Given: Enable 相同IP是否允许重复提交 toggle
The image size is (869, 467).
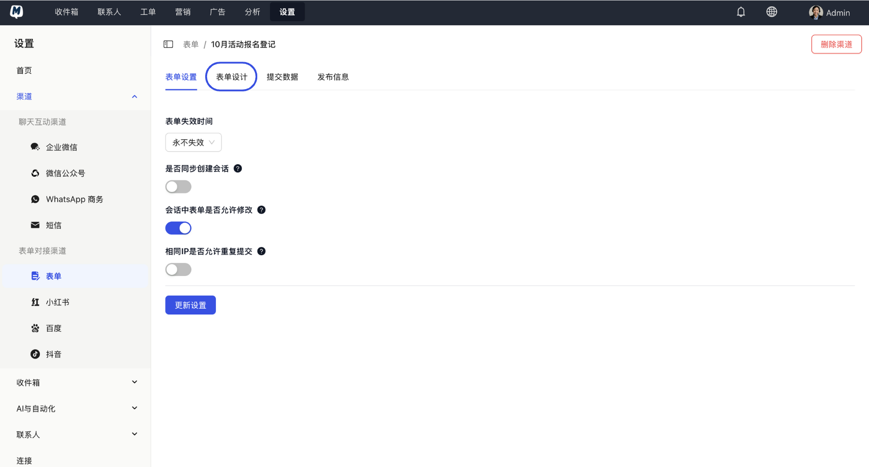Looking at the screenshot, I should coord(178,269).
